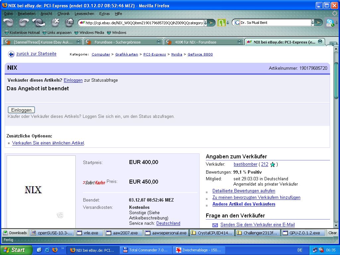Click Verkaufen Sie einen ähnlichen Artikel
The image size is (340, 255).
pyautogui.click(x=48, y=143)
